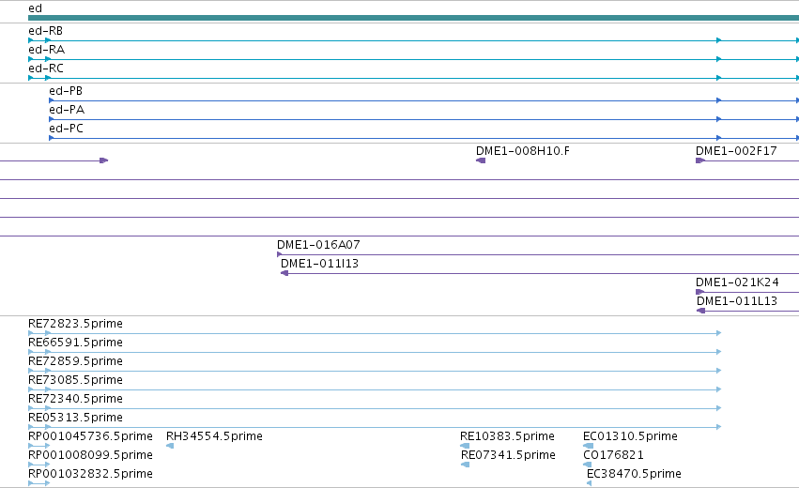799x488 pixels.
Task: Select the RP001032832.5prime EST label
Action: [x=90, y=474]
